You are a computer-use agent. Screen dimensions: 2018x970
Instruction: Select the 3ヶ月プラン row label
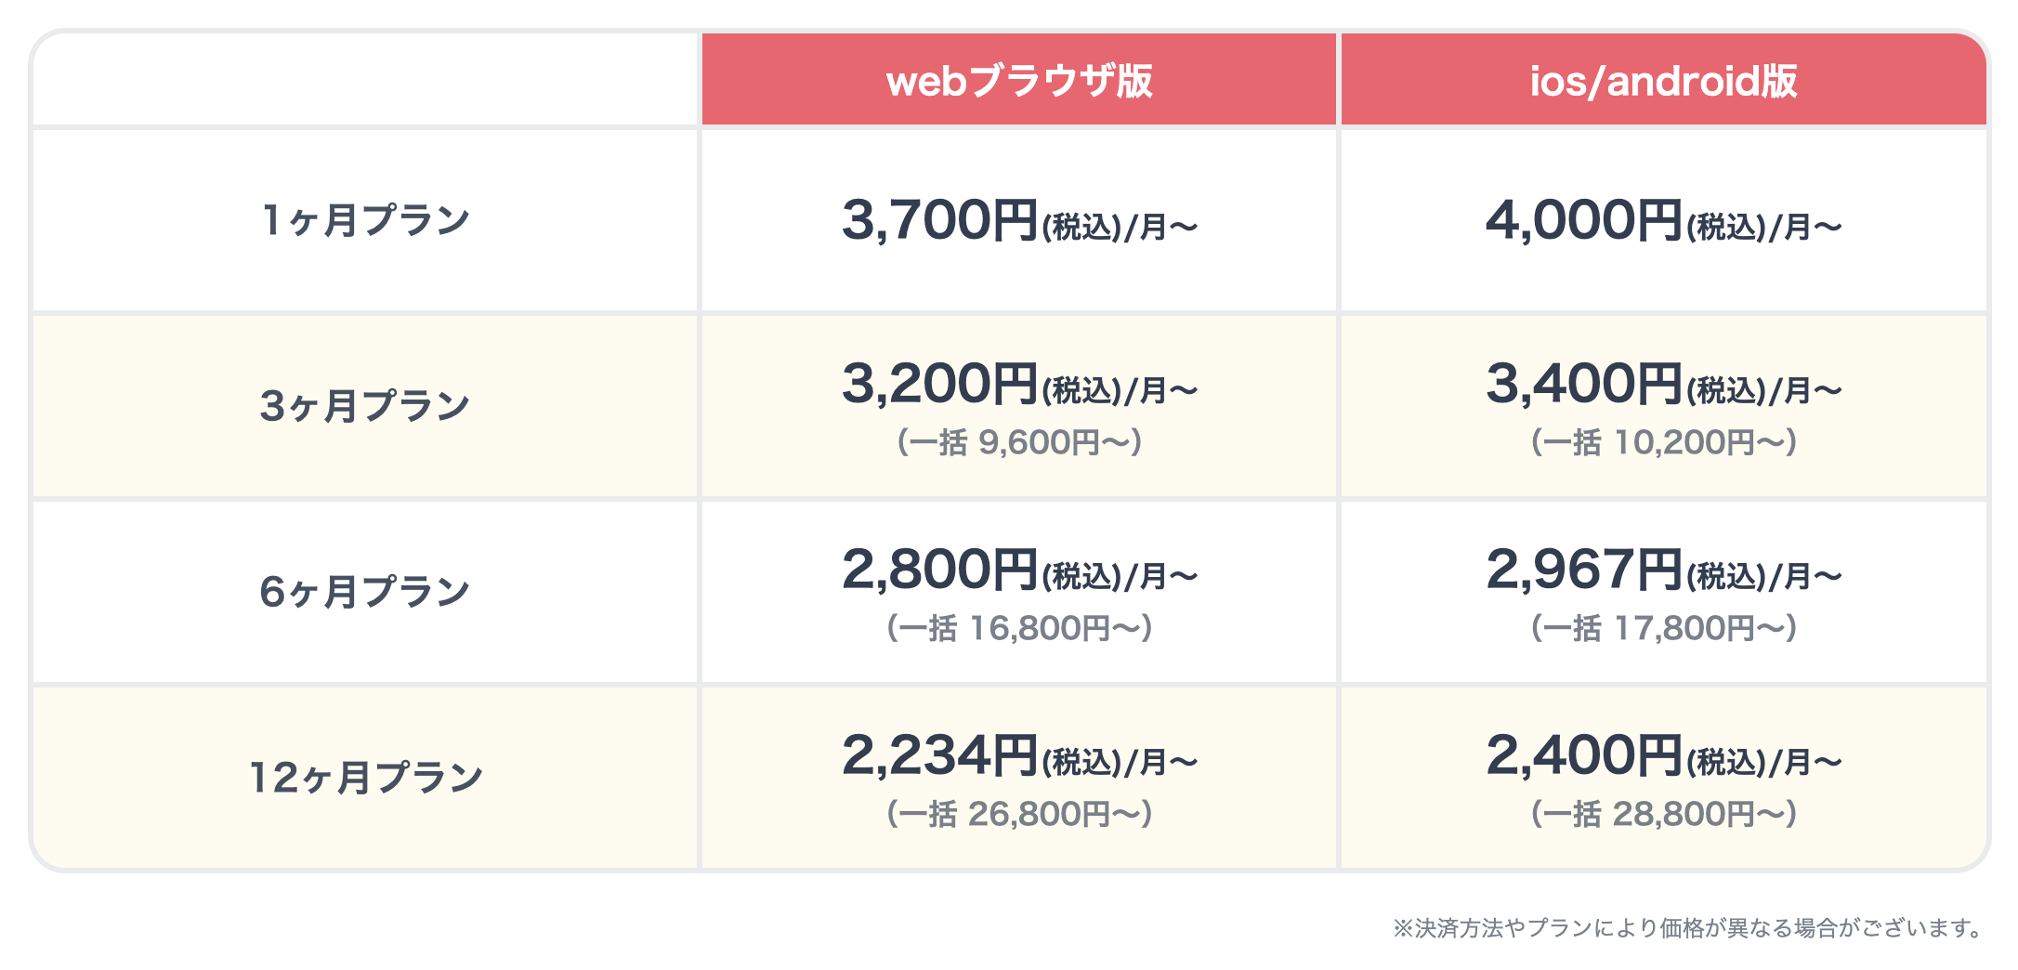(365, 406)
